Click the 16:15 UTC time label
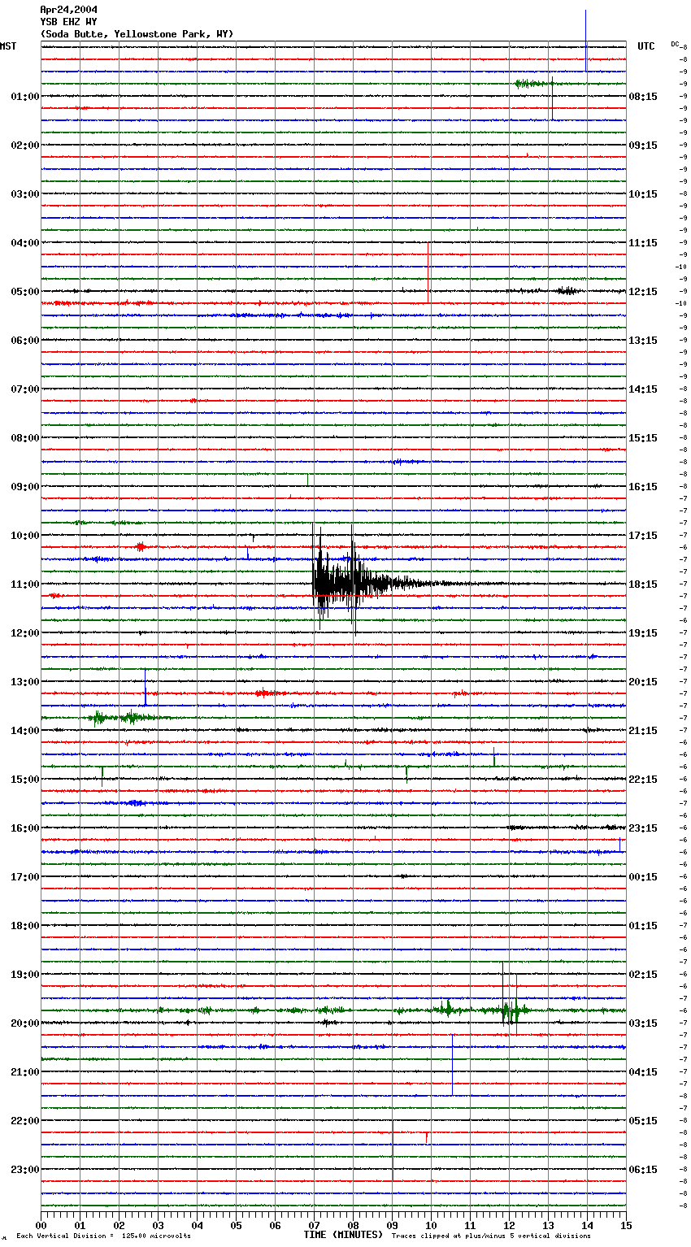This screenshot has height=1247, width=691. click(643, 487)
